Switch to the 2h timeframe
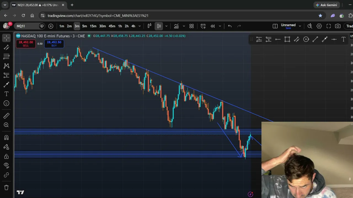The image size is (353, 198). pos(127,26)
